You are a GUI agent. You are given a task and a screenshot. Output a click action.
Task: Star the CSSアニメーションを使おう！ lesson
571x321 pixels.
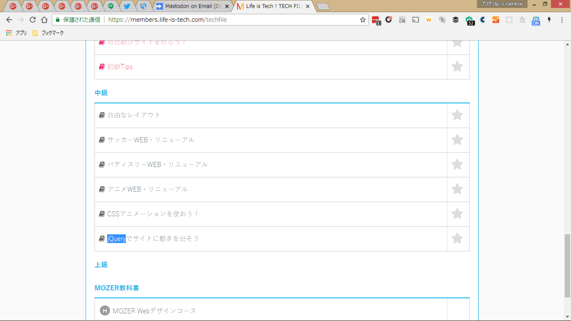coord(457,214)
